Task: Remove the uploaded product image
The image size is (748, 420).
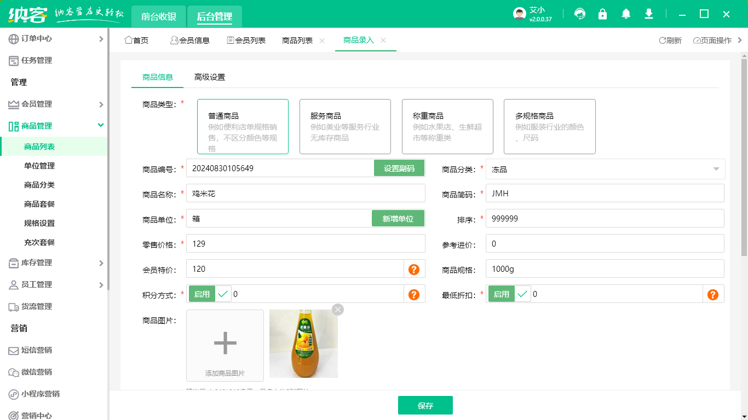Action: coord(338,310)
